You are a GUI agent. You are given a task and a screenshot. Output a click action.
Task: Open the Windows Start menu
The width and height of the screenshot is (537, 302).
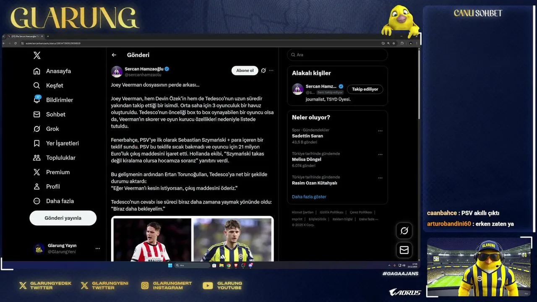click(170, 265)
